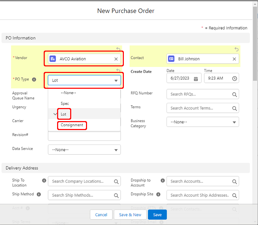The image size is (258, 225).
Task: Open the Create Date calendar picker
Action: click(x=196, y=78)
